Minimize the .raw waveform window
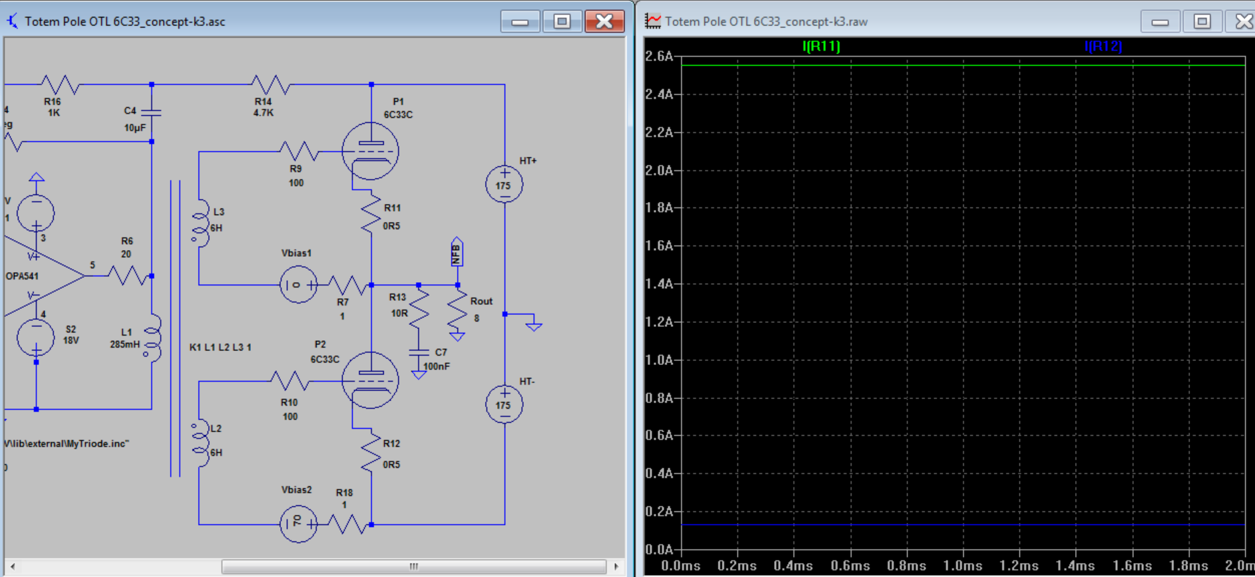1255x577 pixels. 1160,22
